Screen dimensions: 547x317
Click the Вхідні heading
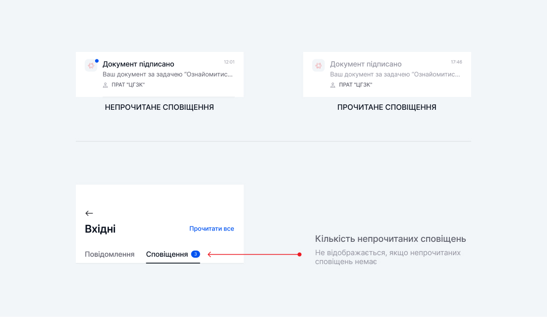click(101, 229)
